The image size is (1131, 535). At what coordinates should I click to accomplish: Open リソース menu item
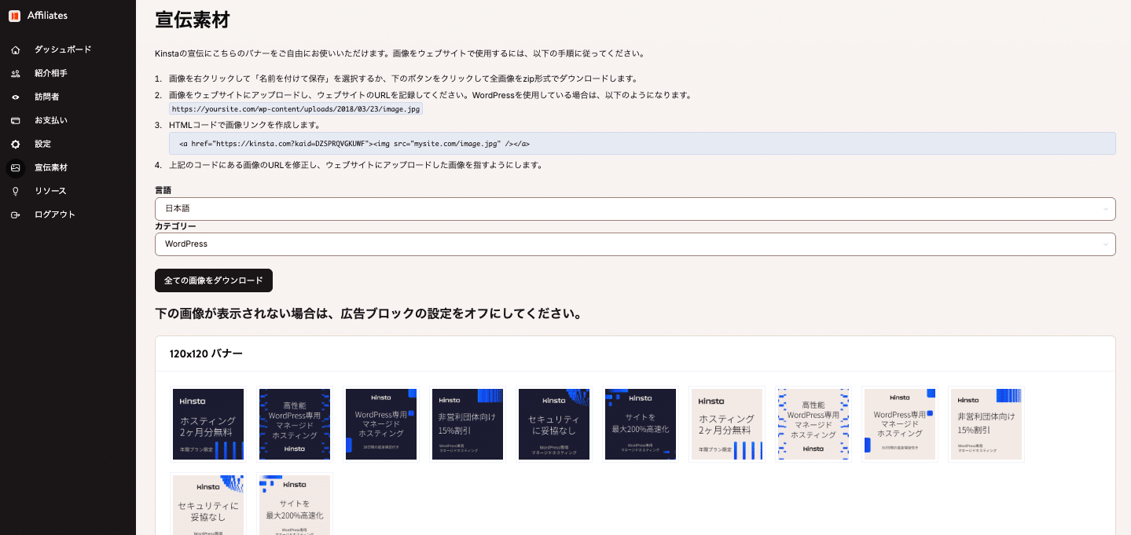tap(50, 191)
